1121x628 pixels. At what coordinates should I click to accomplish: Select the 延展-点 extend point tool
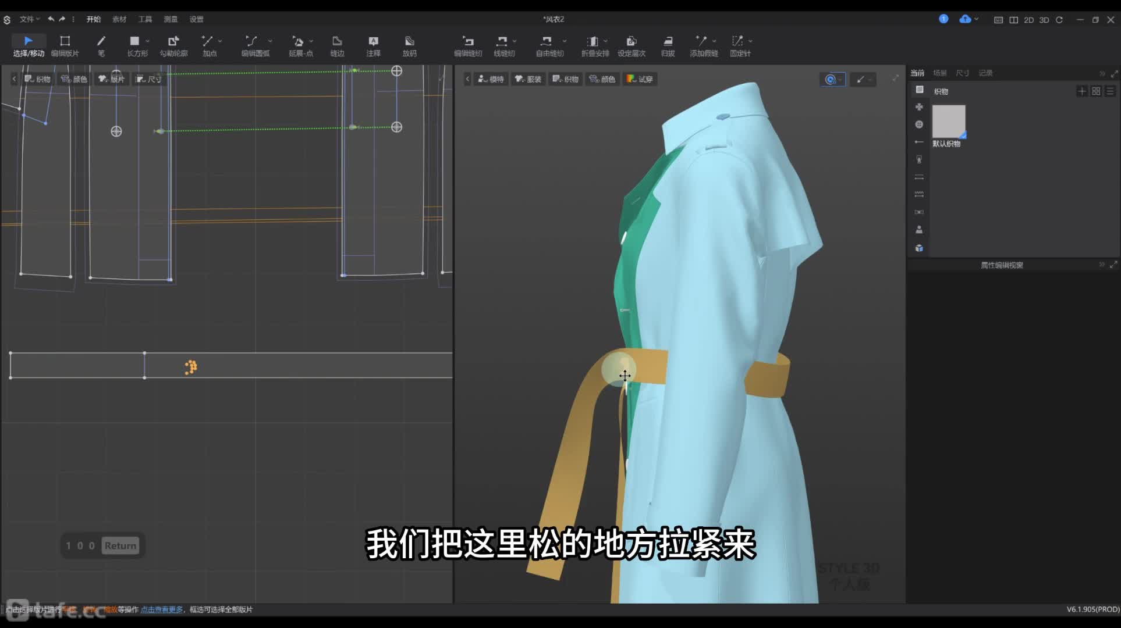click(300, 46)
